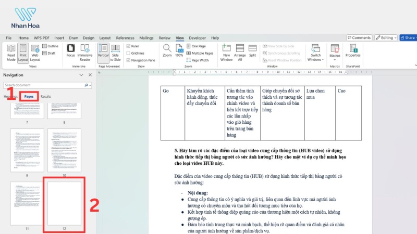Select the blank page 12 thumbnail
The height and width of the screenshot is (234, 417).
pyautogui.click(x=64, y=203)
